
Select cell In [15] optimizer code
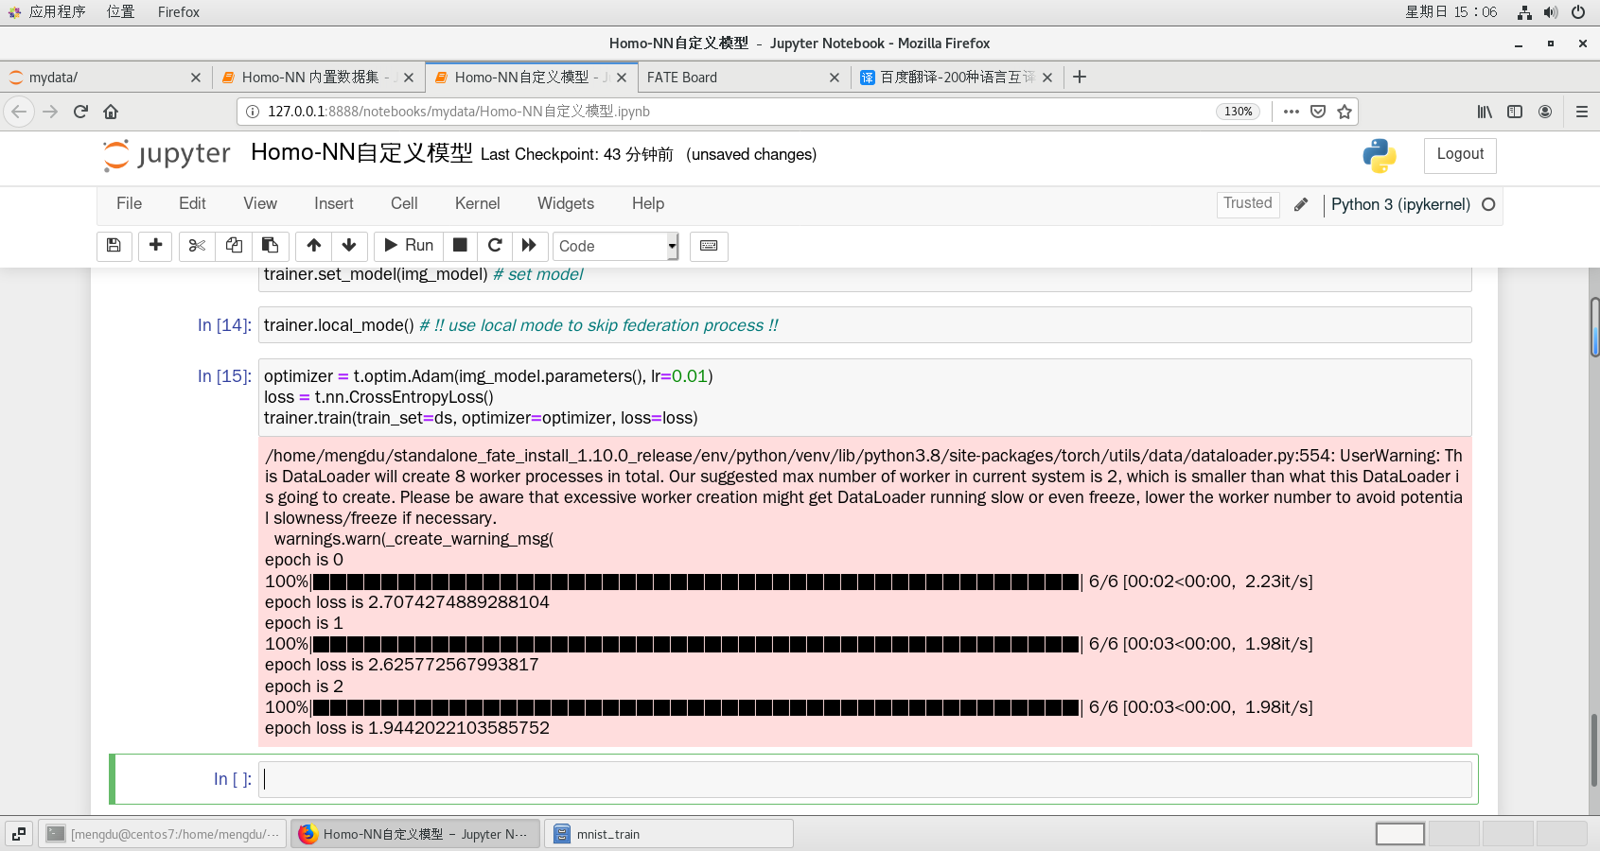point(865,397)
